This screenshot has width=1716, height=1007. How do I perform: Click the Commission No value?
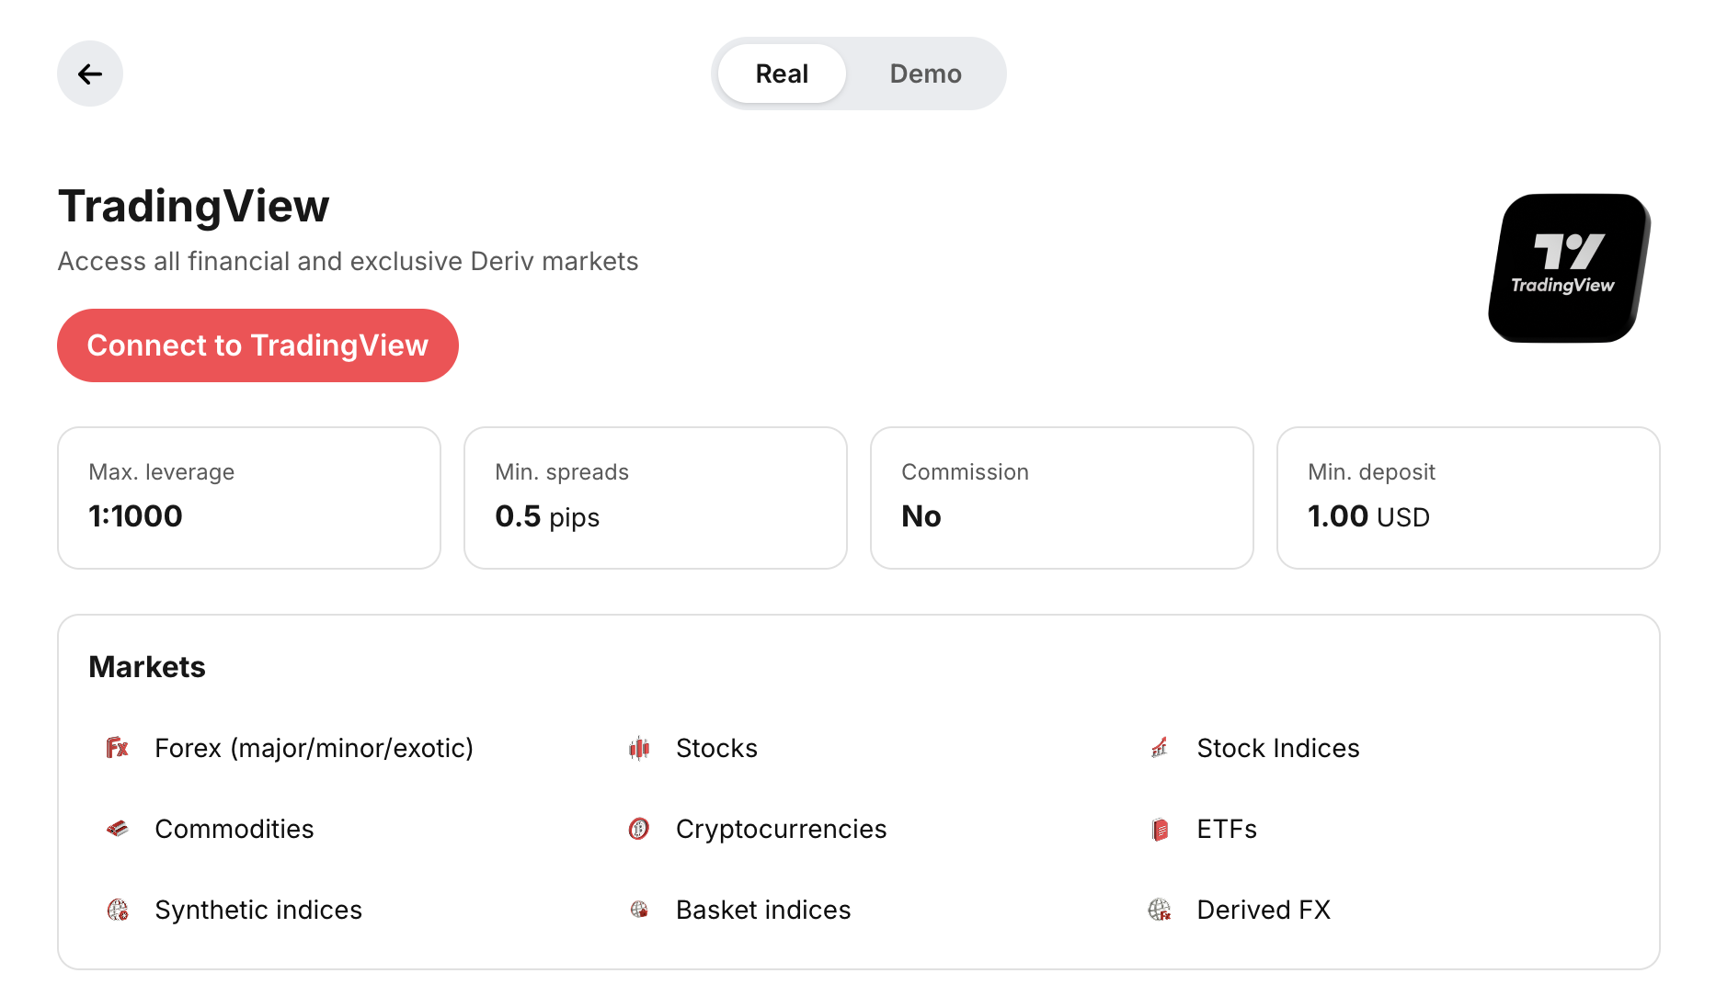[921, 516]
